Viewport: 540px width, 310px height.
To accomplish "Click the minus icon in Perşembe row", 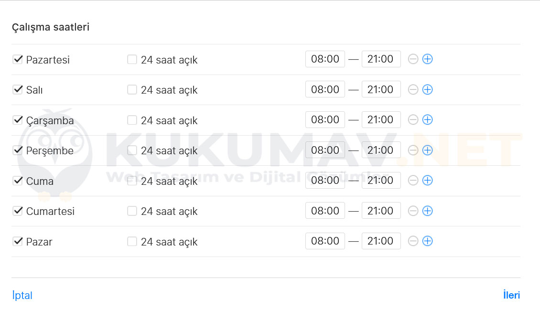I will click(x=413, y=150).
